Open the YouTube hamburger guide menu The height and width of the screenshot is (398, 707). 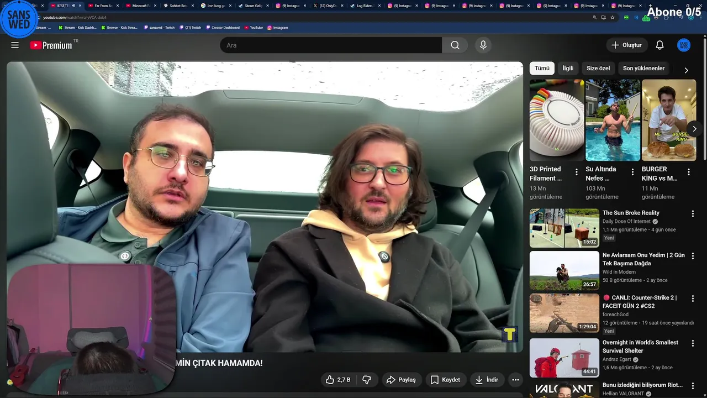(x=15, y=45)
